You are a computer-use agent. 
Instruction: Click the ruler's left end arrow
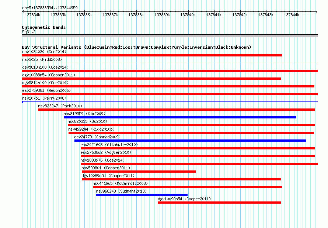tap(23, 12)
